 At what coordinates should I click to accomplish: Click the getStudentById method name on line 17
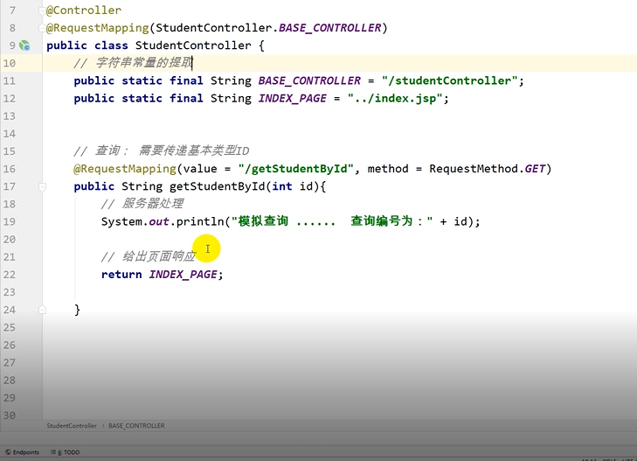[x=218, y=186]
